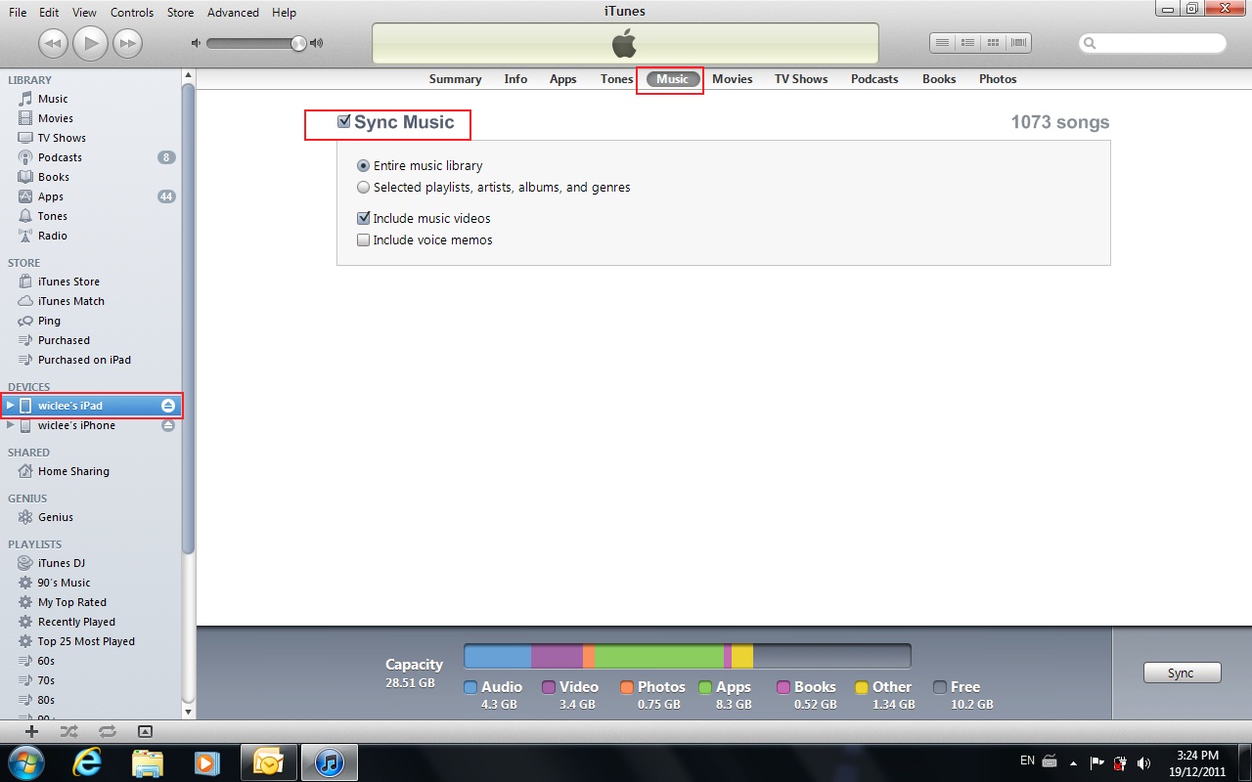Open the Windows Start menu

click(x=26, y=762)
